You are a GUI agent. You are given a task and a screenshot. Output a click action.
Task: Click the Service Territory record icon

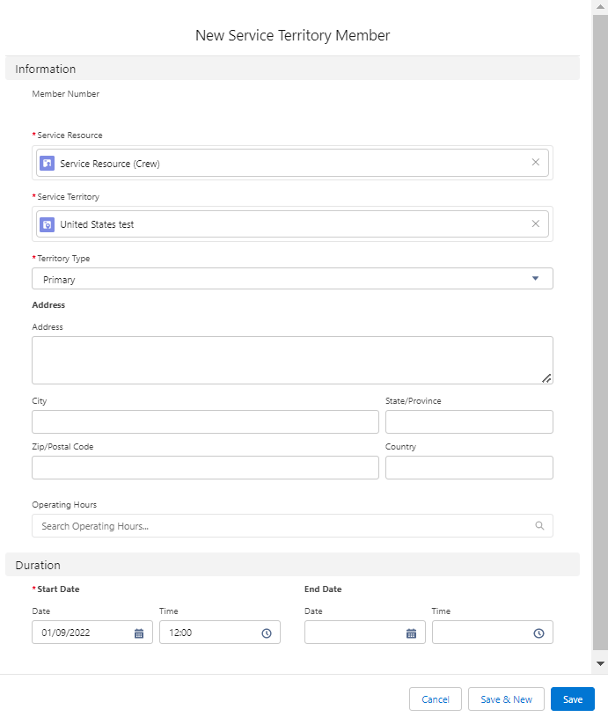[x=48, y=224]
